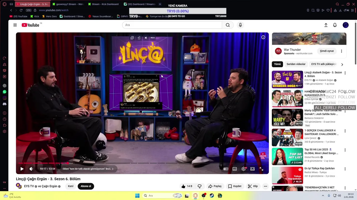Show more filter chips with the right arrow
Viewport: 357px width, 200px height.
coord(342,64)
